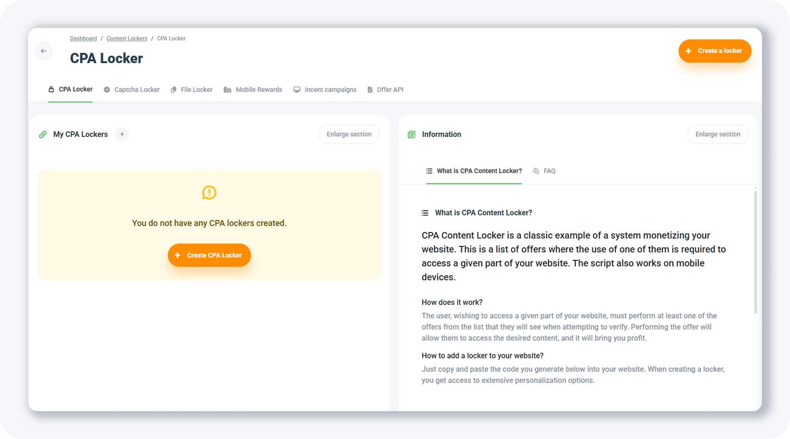Open the Mobile Rewards tab
The width and height of the screenshot is (790, 439).
coord(253,90)
